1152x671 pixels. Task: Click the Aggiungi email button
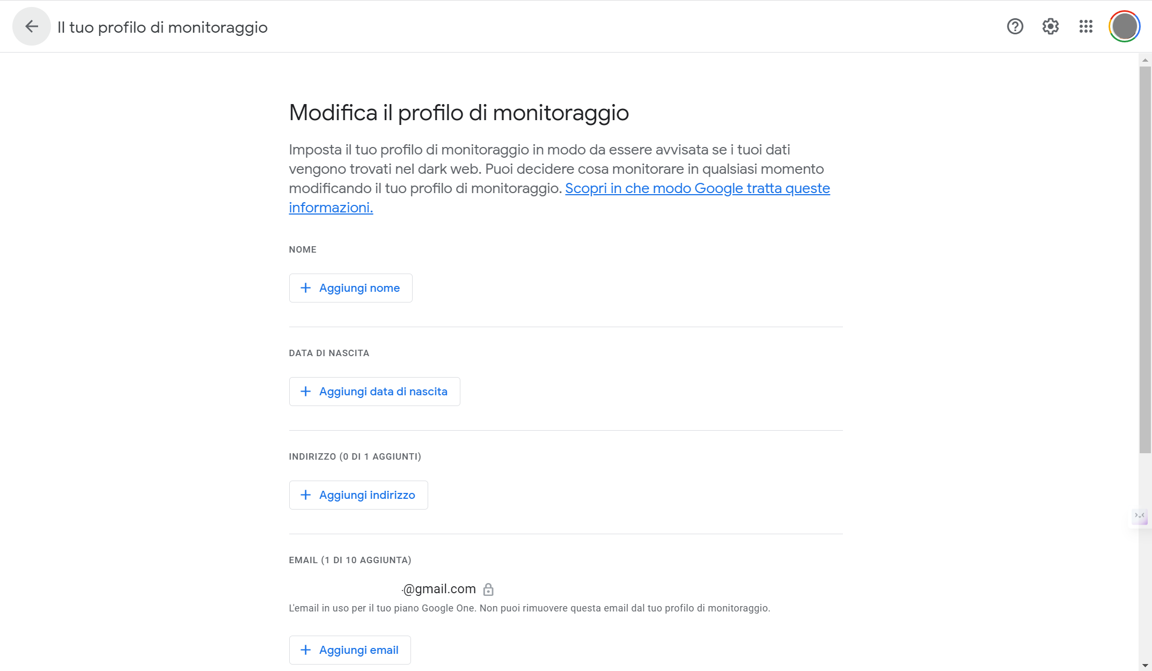point(349,650)
